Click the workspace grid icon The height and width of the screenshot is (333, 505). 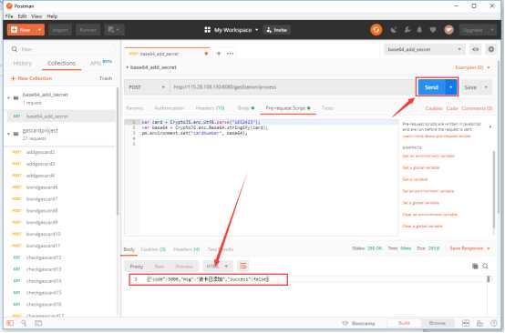(x=208, y=30)
